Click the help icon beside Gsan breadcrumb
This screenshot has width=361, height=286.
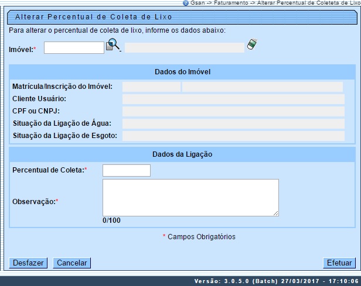coord(186,3)
